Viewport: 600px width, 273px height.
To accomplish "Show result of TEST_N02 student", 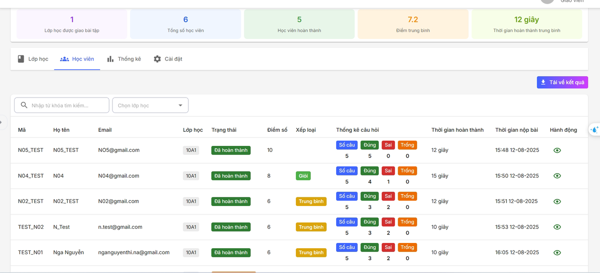I will [x=557, y=227].
